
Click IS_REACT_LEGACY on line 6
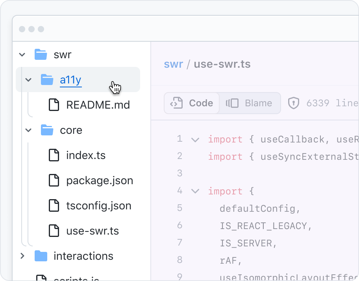(263, 226)
